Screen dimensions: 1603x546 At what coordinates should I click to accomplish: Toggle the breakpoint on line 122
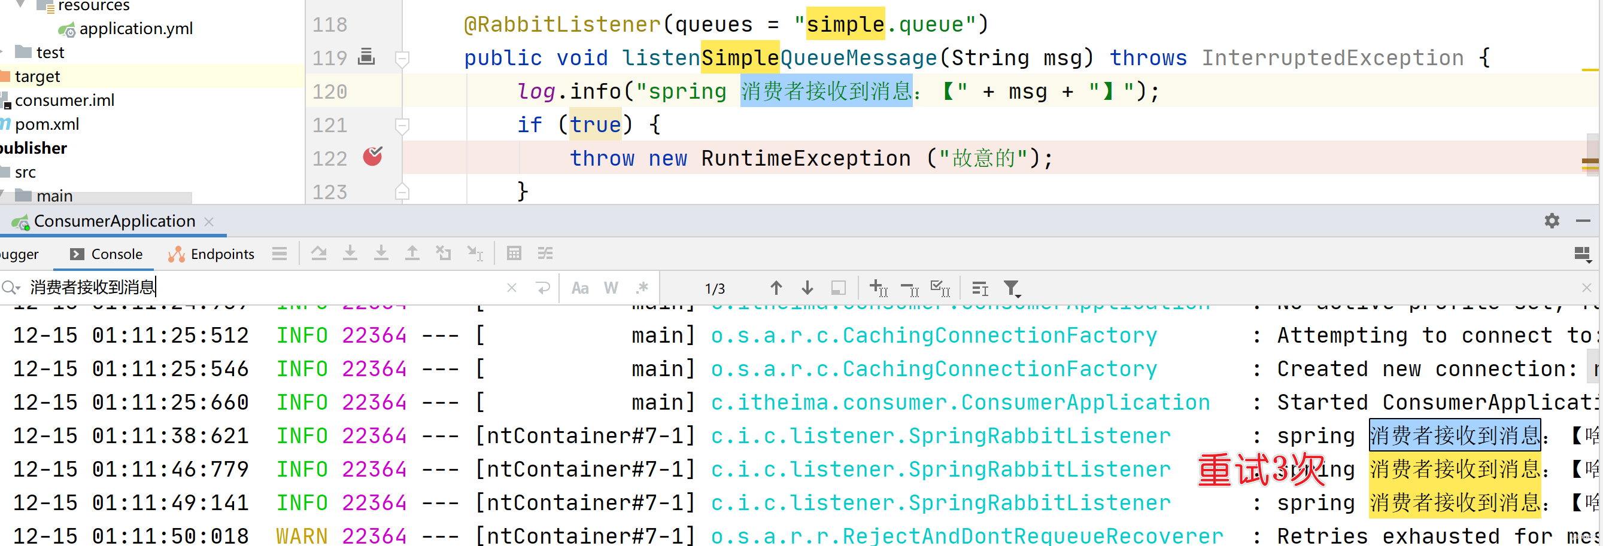(372, 157)
